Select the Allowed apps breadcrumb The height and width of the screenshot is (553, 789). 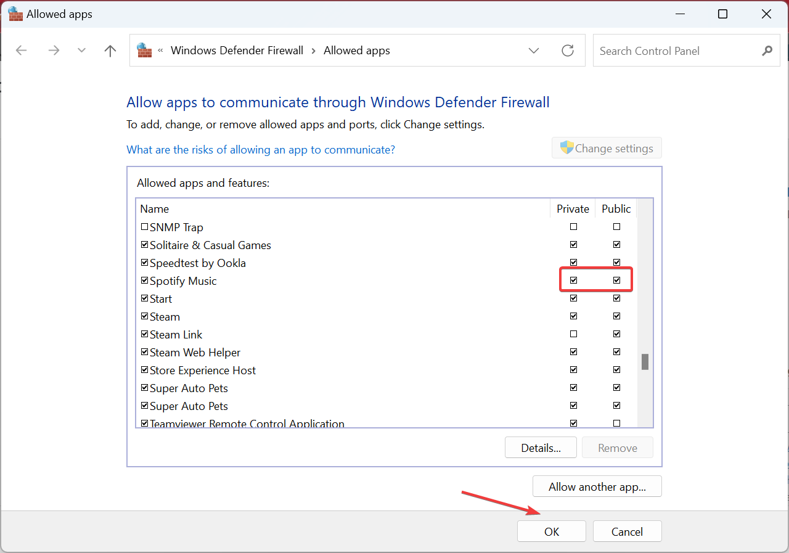[x=357, y=51]
